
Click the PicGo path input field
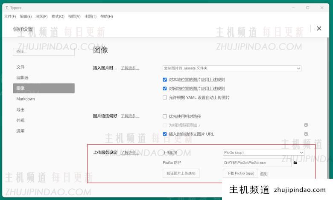pos(257,162)
